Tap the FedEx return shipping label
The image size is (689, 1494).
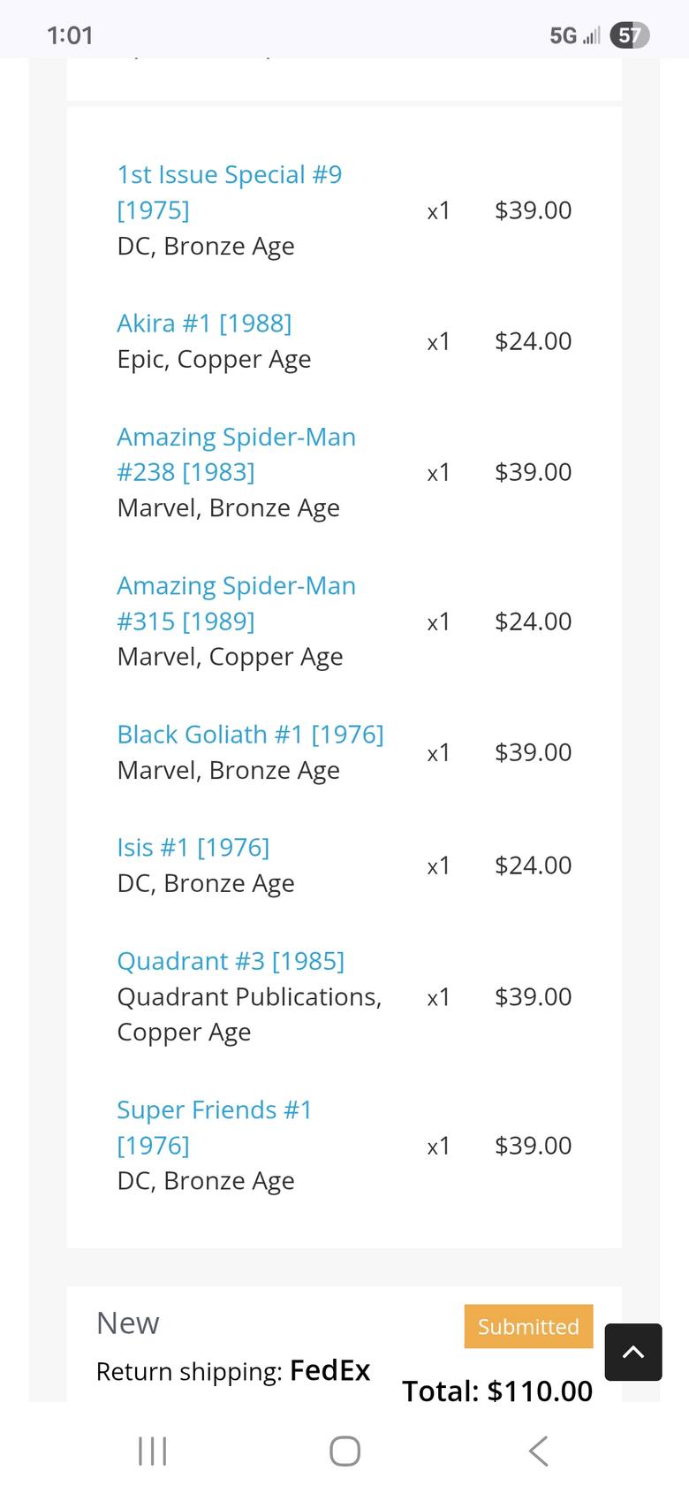[x=329, y=1370]
